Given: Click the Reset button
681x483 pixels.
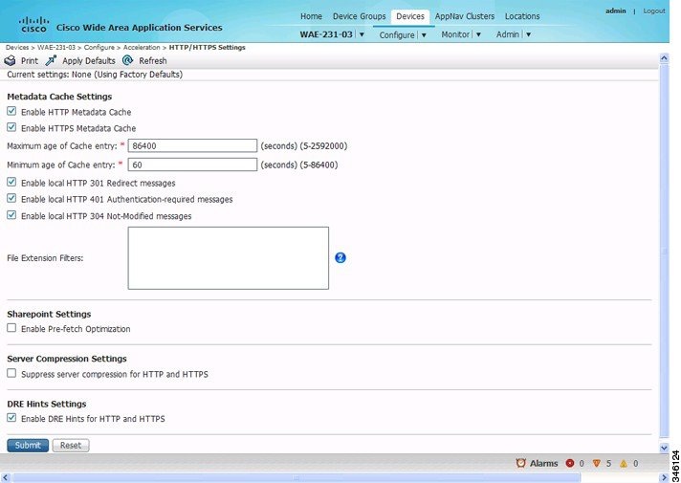Looking at the screenshot, I should pos(71,445).
